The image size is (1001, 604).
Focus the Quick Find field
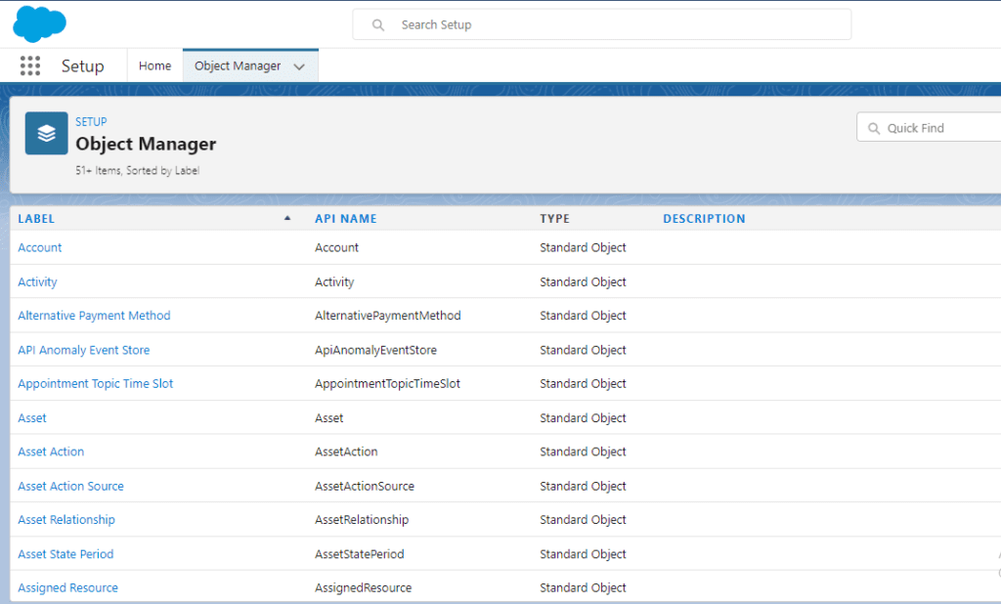click(x=929, y=128)
